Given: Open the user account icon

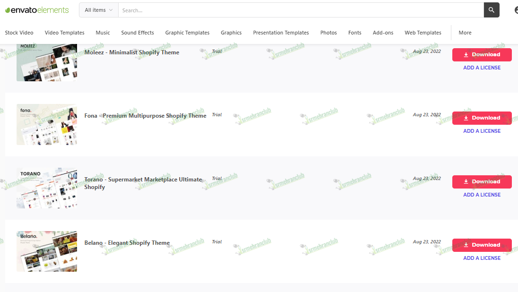Looking at the screenshot, I should (516, 10).
